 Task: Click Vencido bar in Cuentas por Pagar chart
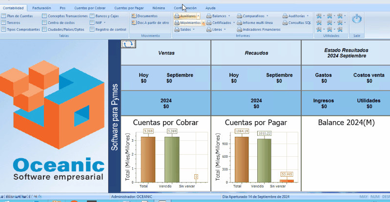click(264, 161)
